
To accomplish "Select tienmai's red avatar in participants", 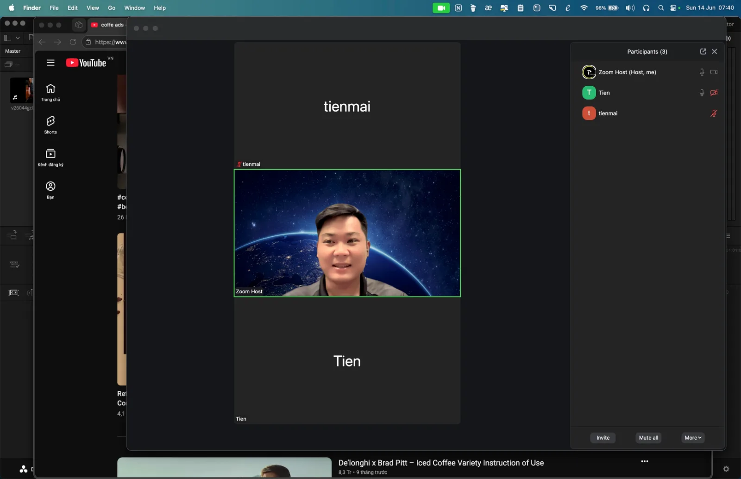I will click(x=589, y=113).
